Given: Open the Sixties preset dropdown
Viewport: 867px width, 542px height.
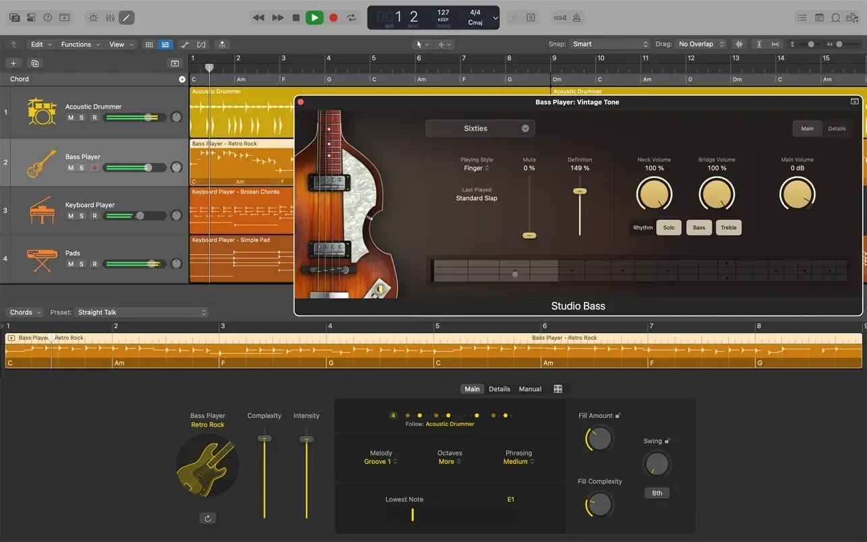Looking at the screenshot, I should point(479,128).
